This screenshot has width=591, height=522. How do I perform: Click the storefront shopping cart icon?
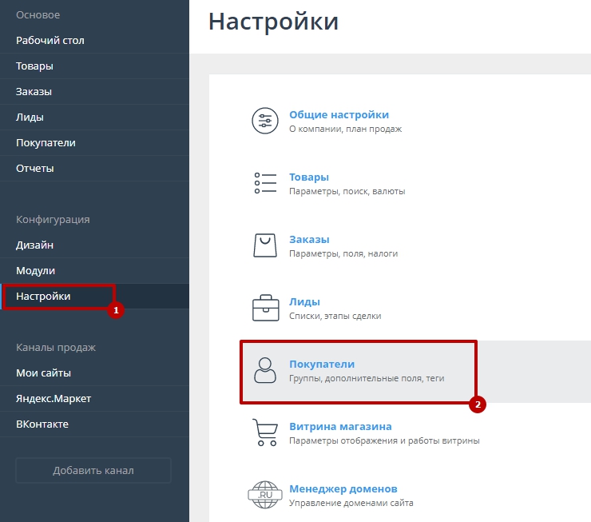tap(264, 432)
